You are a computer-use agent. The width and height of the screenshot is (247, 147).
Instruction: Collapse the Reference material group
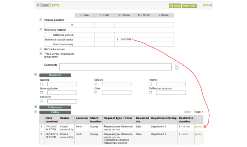pos(41,29)
